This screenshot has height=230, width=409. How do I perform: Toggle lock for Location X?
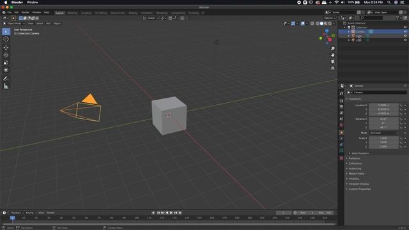401,105
